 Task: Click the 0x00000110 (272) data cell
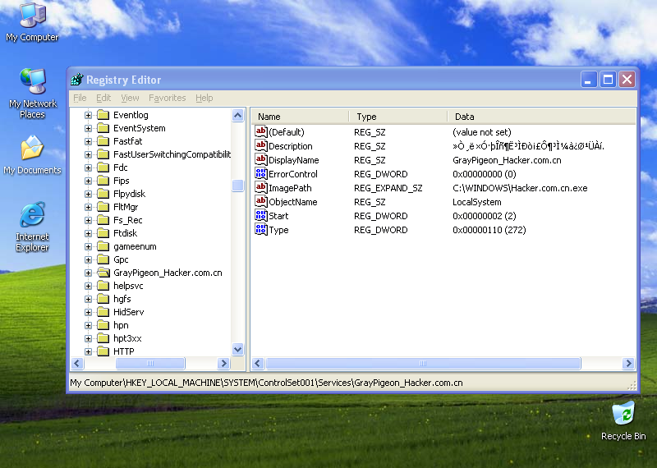489,230
